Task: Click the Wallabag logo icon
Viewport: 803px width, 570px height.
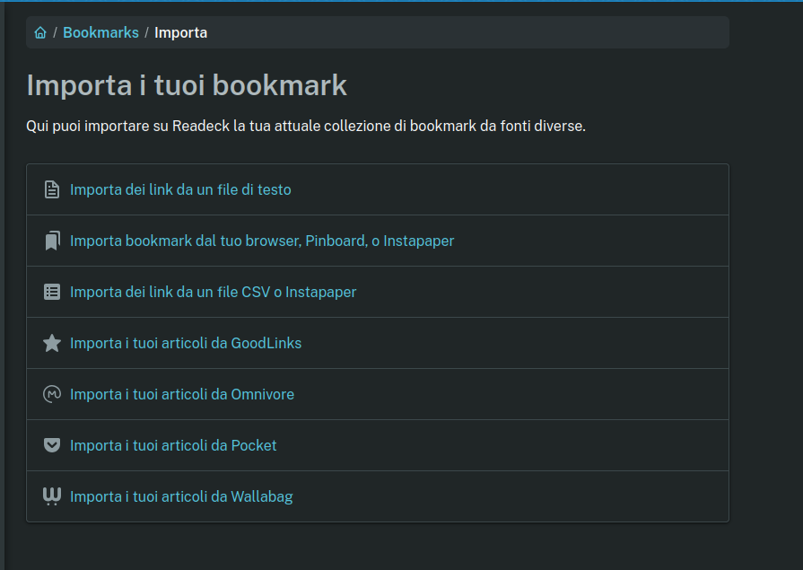Action: pos(52,496)
